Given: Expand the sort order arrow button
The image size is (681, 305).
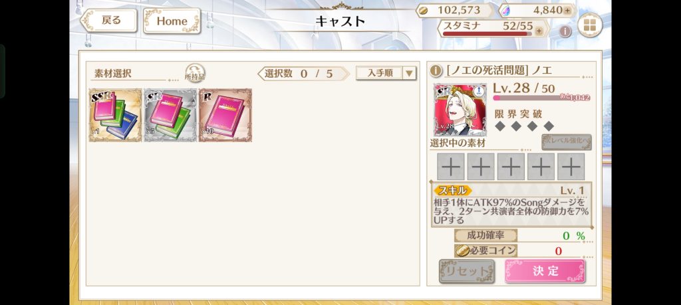Looking at the screenshot, I should [x=409, y=73].
